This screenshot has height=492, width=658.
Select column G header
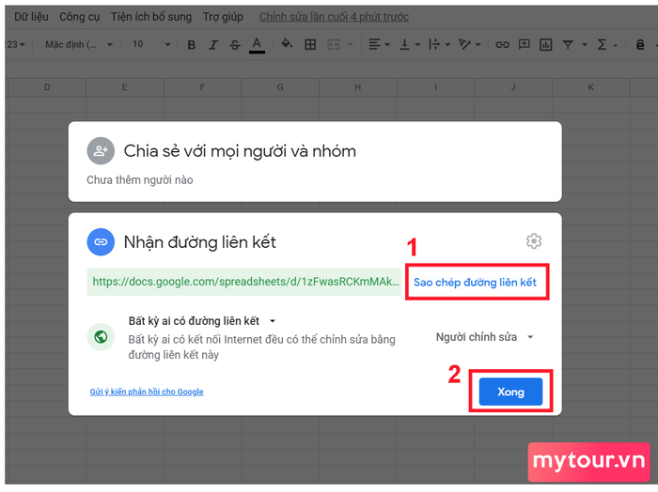(280, 87)
